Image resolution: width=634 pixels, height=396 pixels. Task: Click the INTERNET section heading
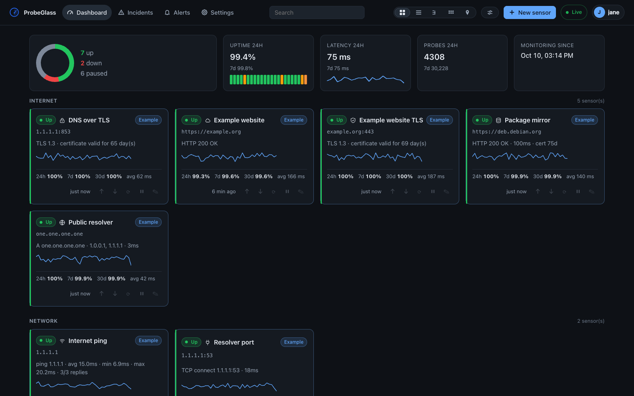[x=43, y=101]
